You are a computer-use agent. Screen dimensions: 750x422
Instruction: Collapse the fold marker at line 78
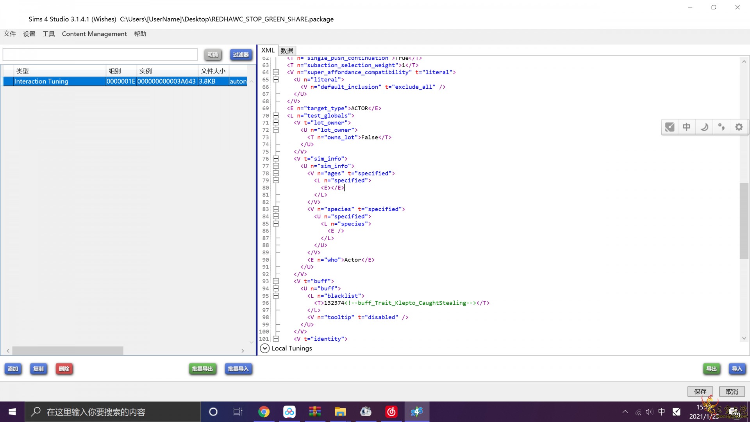point(276,173)
